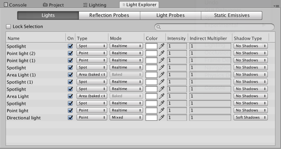Screen dimensions: 281x149
Task: Click the search magnifier icon
Action: (158, 27)
